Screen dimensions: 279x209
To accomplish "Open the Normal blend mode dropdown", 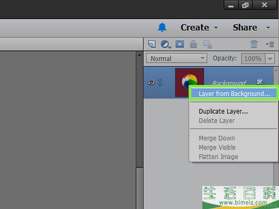I will pos(176,59).
